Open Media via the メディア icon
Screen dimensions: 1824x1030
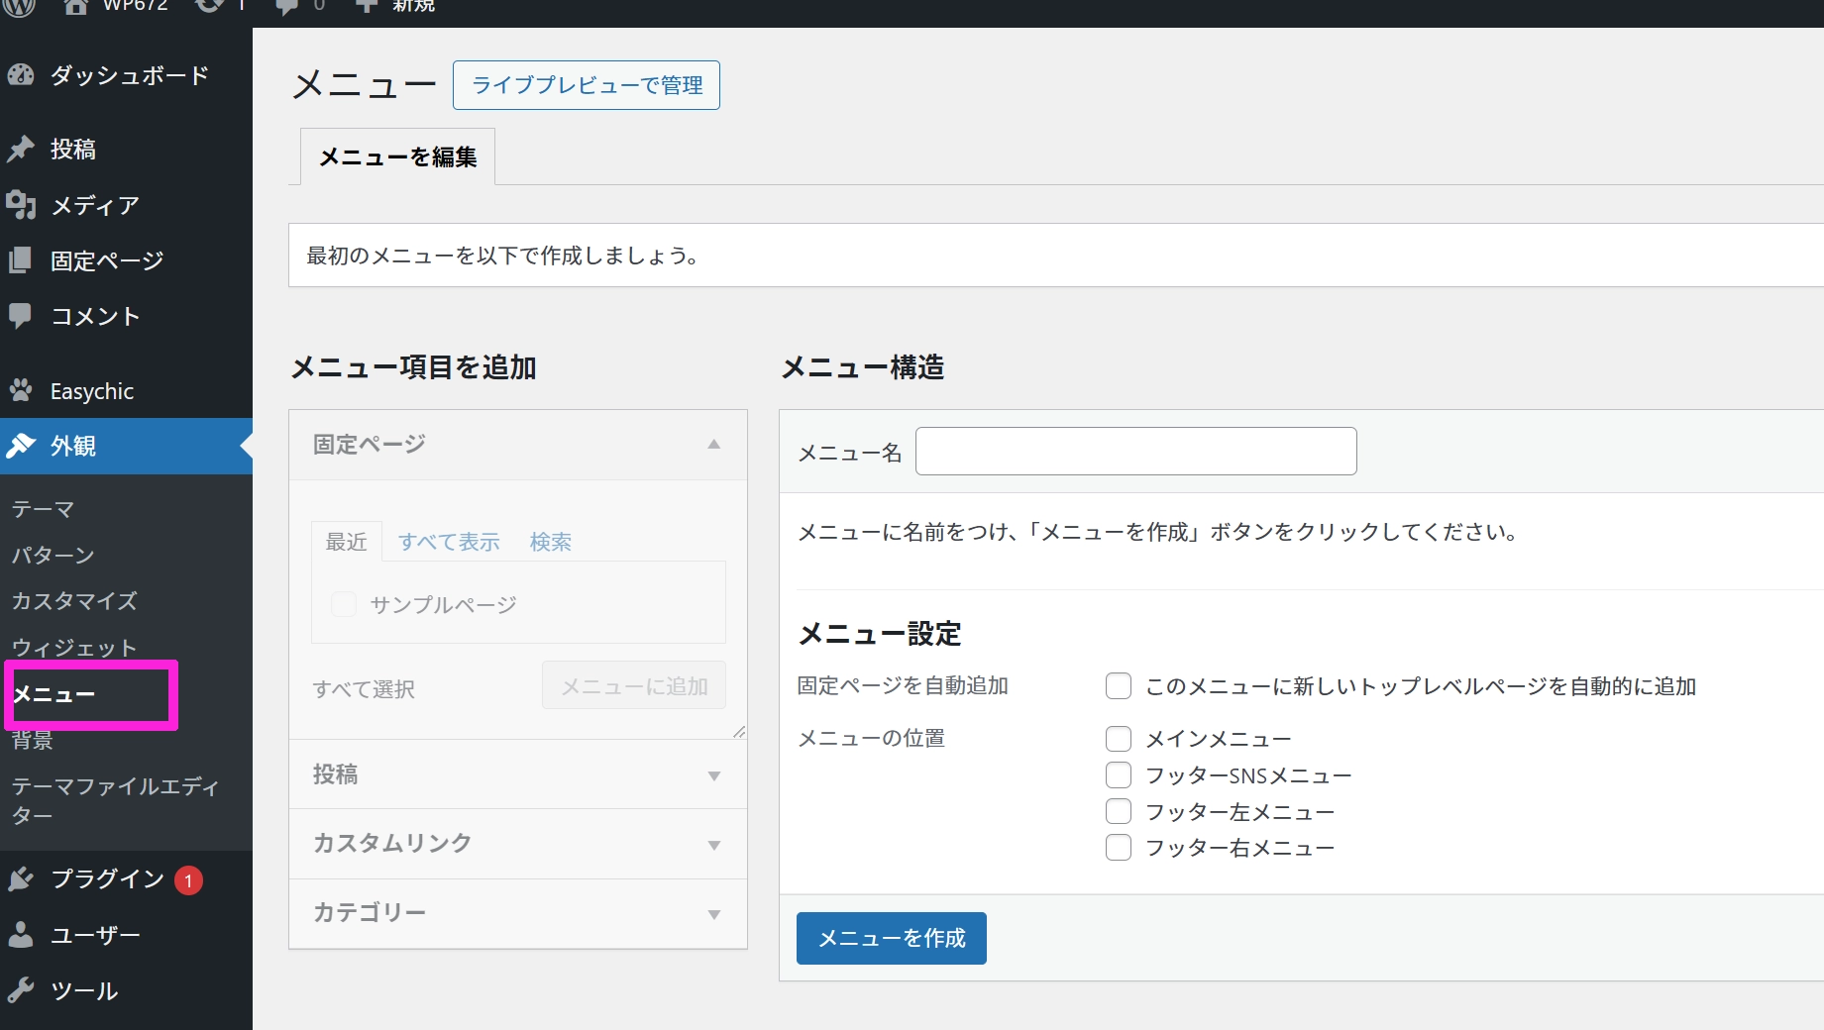coord(21,205)
